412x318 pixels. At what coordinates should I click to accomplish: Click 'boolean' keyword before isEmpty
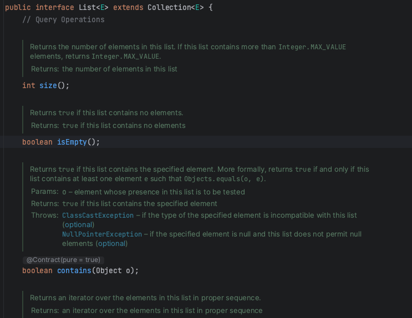coord(37,142)
